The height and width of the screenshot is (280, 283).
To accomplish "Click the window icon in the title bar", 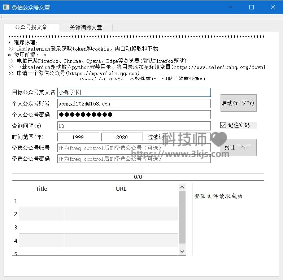I will [6, 7].
